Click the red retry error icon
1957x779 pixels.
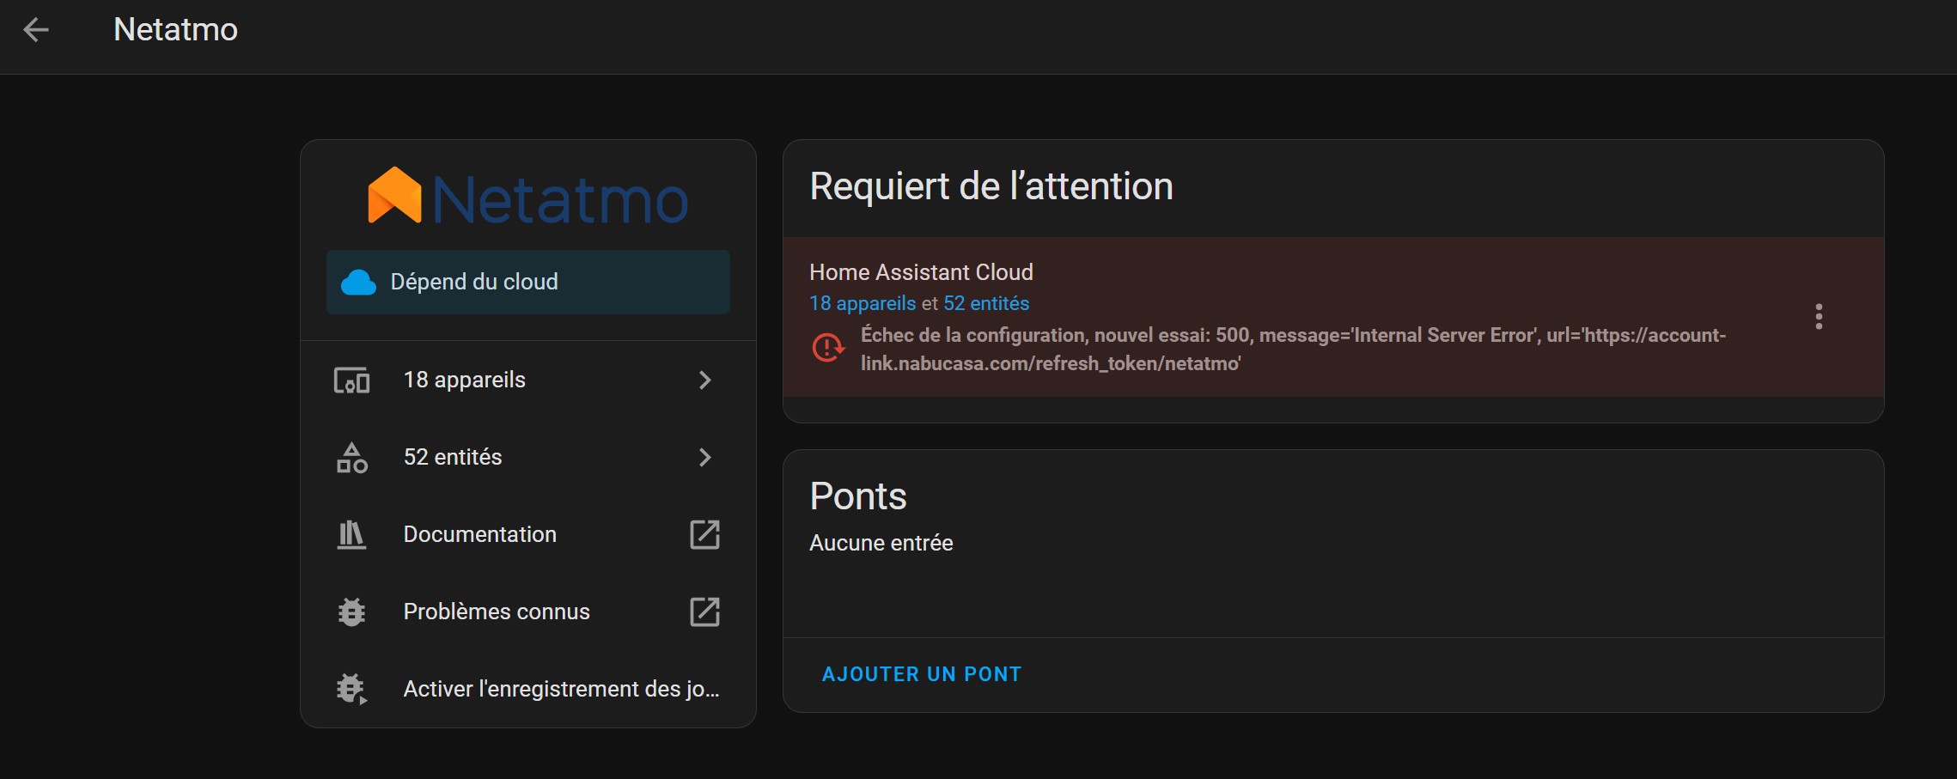click(x=828, y=348)
